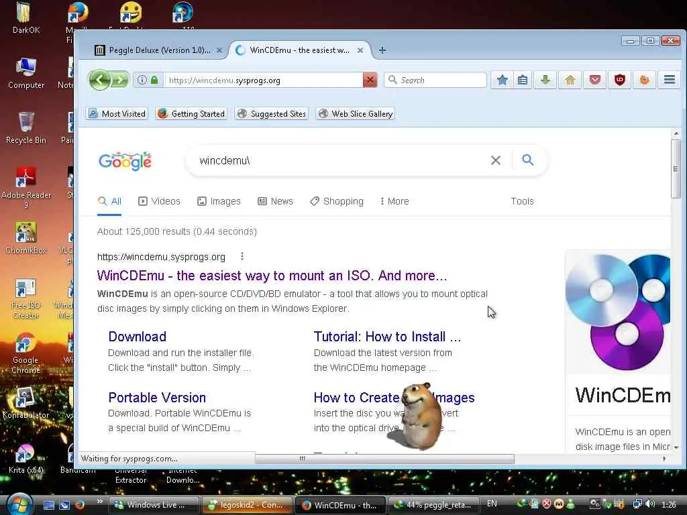This screenshot has height=515, width=687.
Task: Open Most Visited bookmarks folder
Action: 117,114
